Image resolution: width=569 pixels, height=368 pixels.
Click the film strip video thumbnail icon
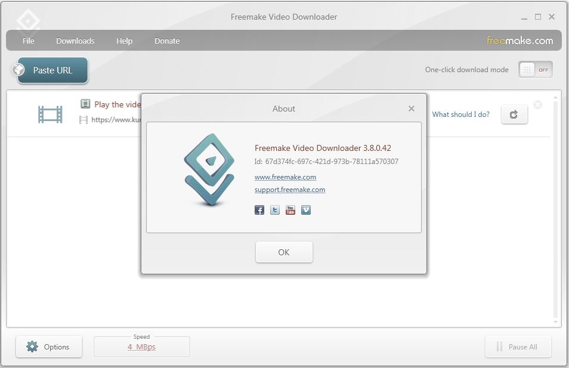coord(50,115)
